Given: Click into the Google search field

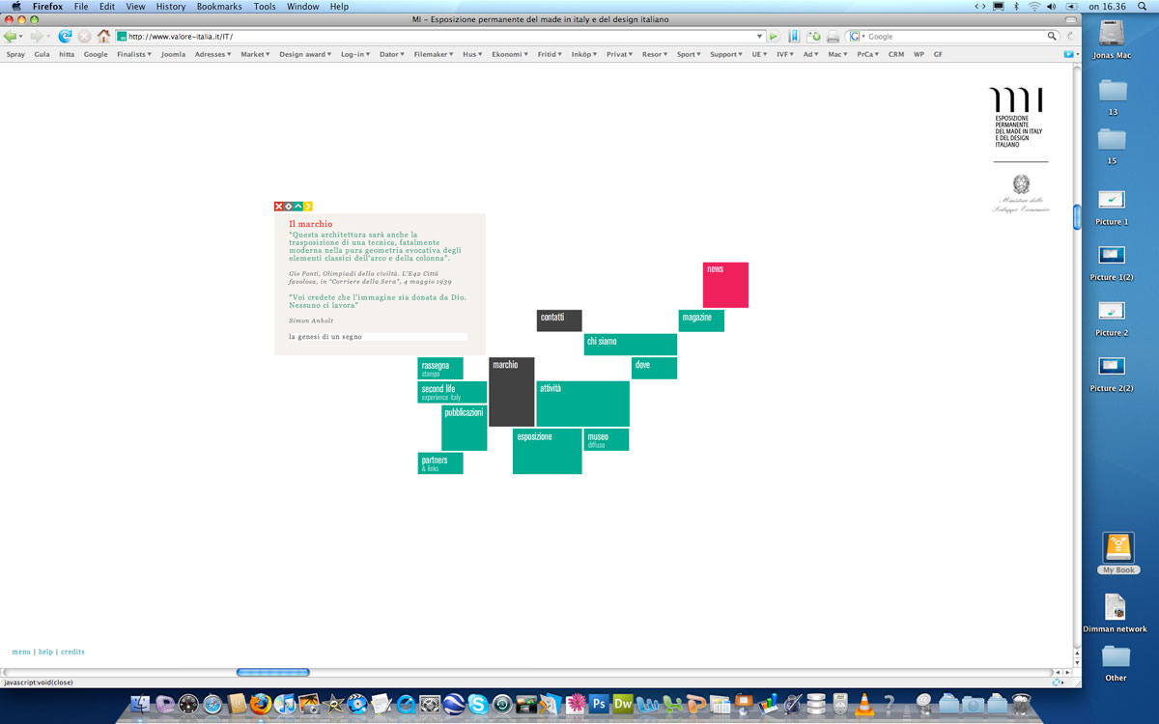Looking at the screenshot, I should (956, 37).
